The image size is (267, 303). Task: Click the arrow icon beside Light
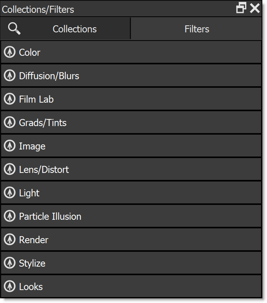pyautogui.click(x=10, y=193)
